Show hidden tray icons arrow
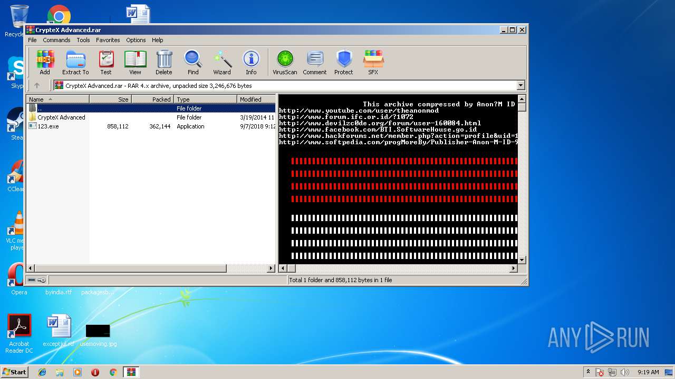 (588, 372)
